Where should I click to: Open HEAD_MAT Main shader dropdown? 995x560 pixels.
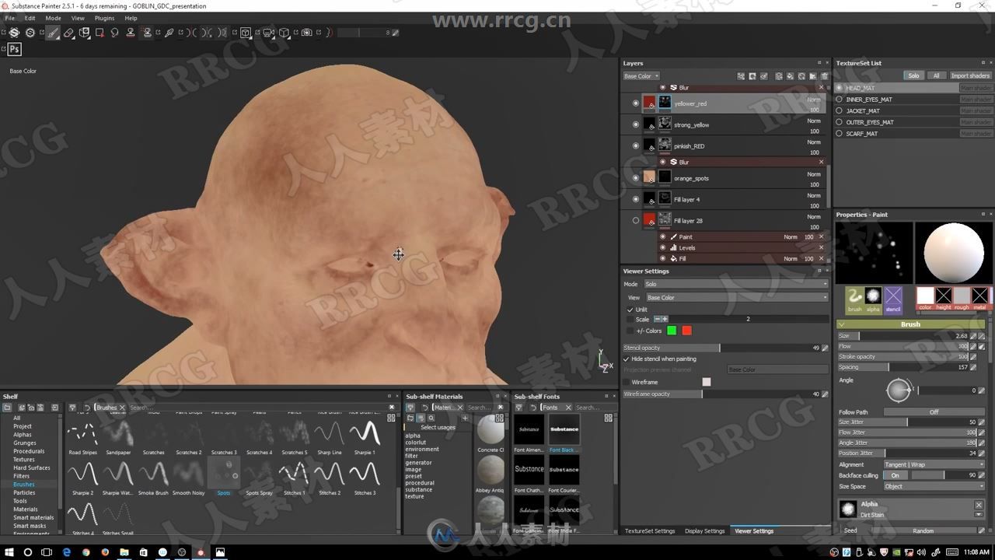tap(976, 88)
